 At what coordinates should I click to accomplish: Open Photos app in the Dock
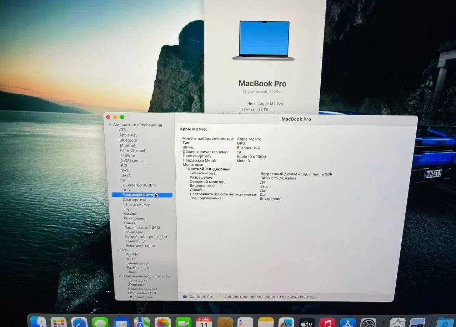pos(163,323)
